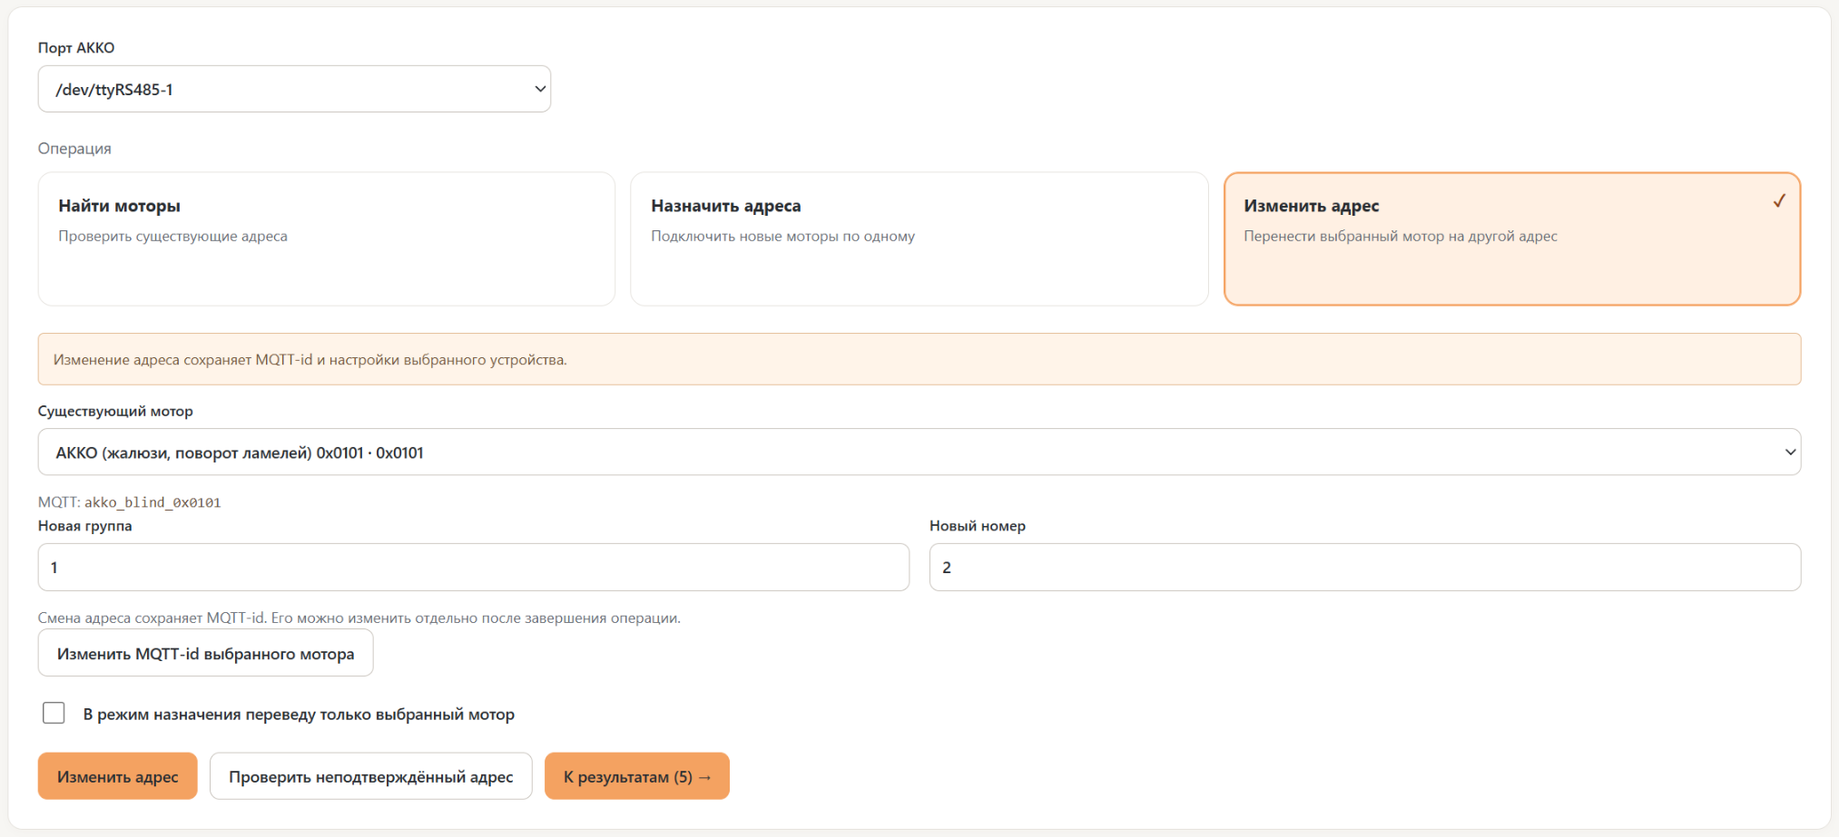Viewport: 1839px width, 837px height.
Task: Focus the Новая группа input field
Action: 474,567
